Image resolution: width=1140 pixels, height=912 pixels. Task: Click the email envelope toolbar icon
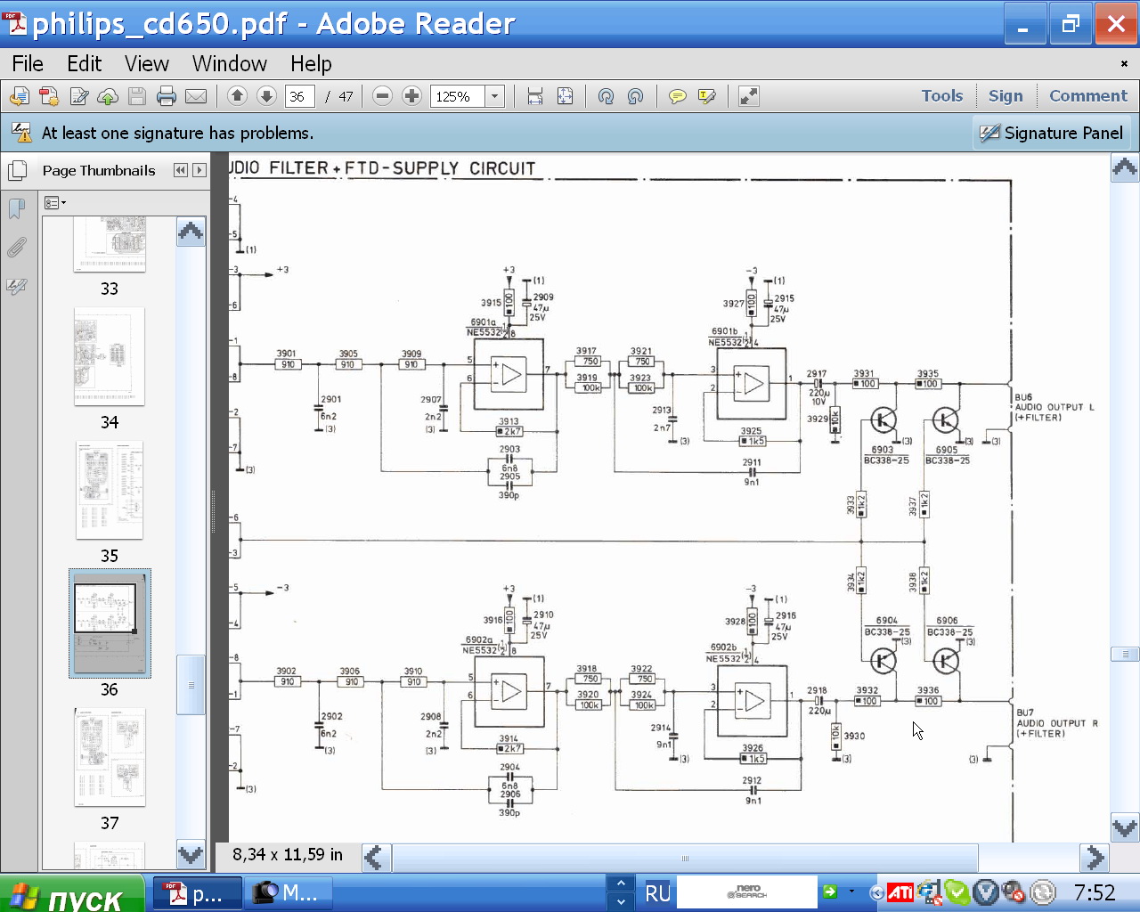(196, 96)
